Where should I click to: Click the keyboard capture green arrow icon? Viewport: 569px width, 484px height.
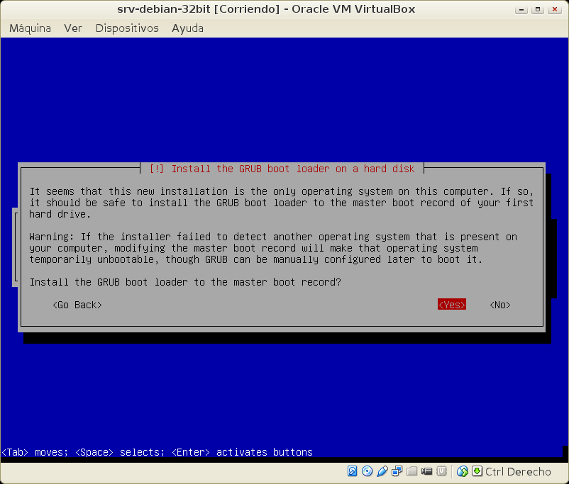click(x=477, y=471)
